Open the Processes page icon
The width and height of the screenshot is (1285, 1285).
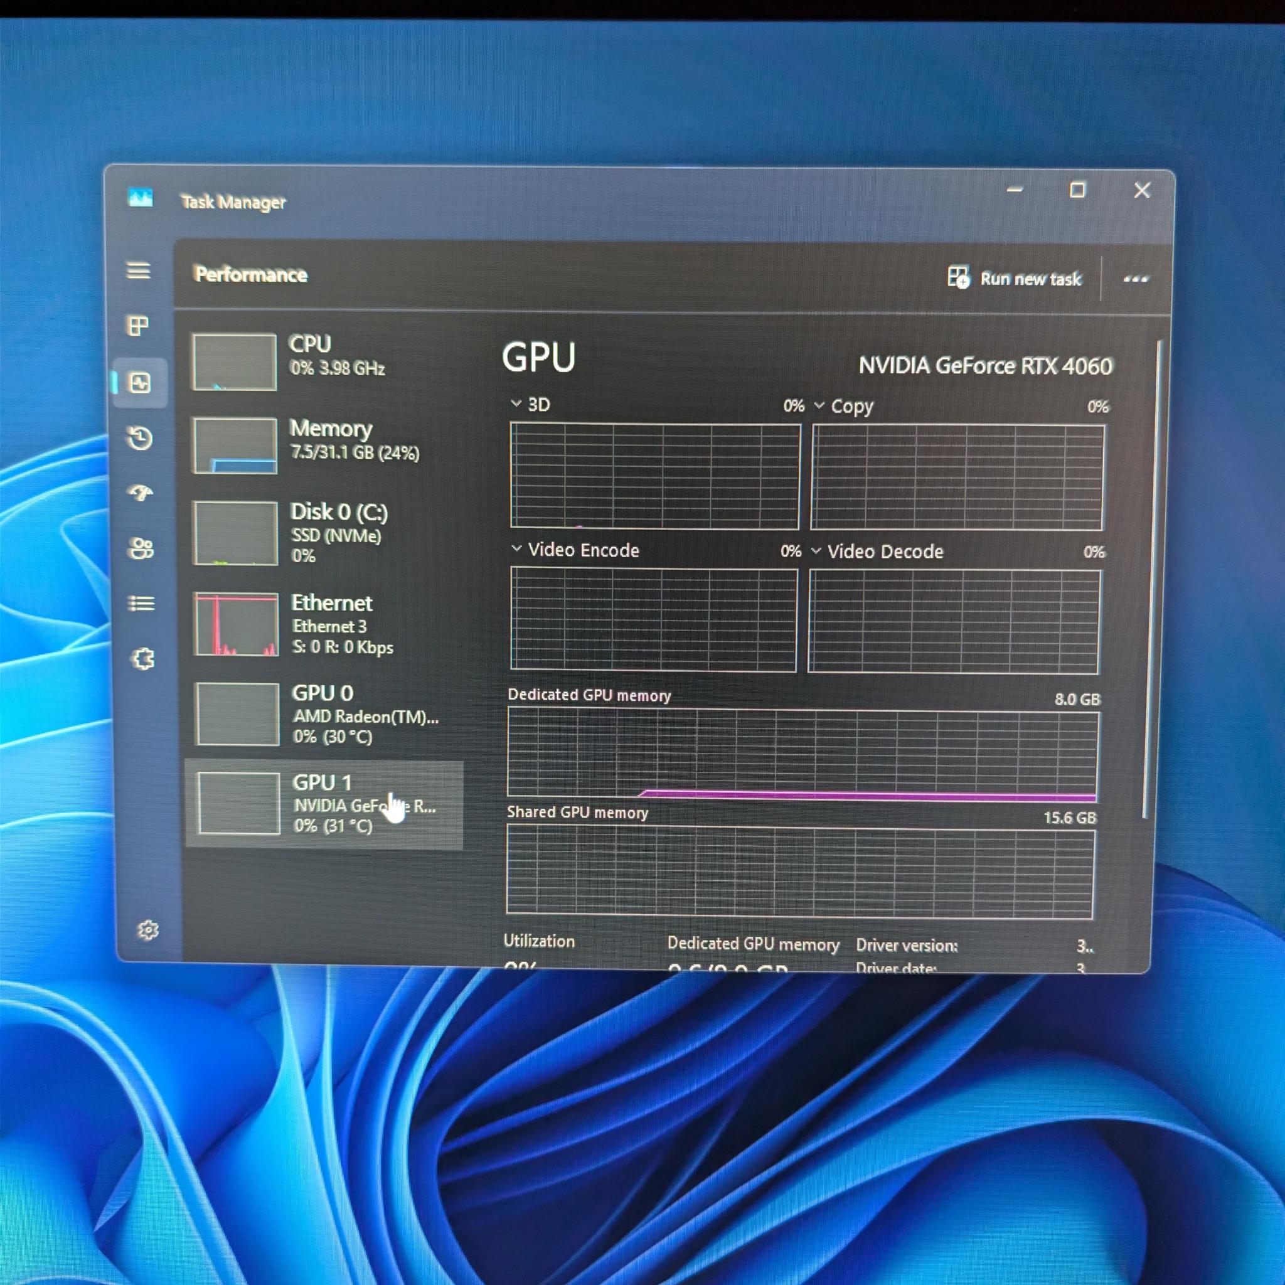[x=138, y=326]
